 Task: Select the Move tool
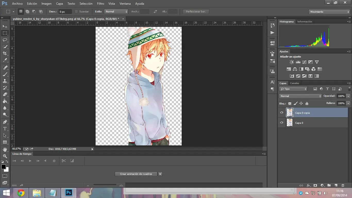(x=5, y=27)
